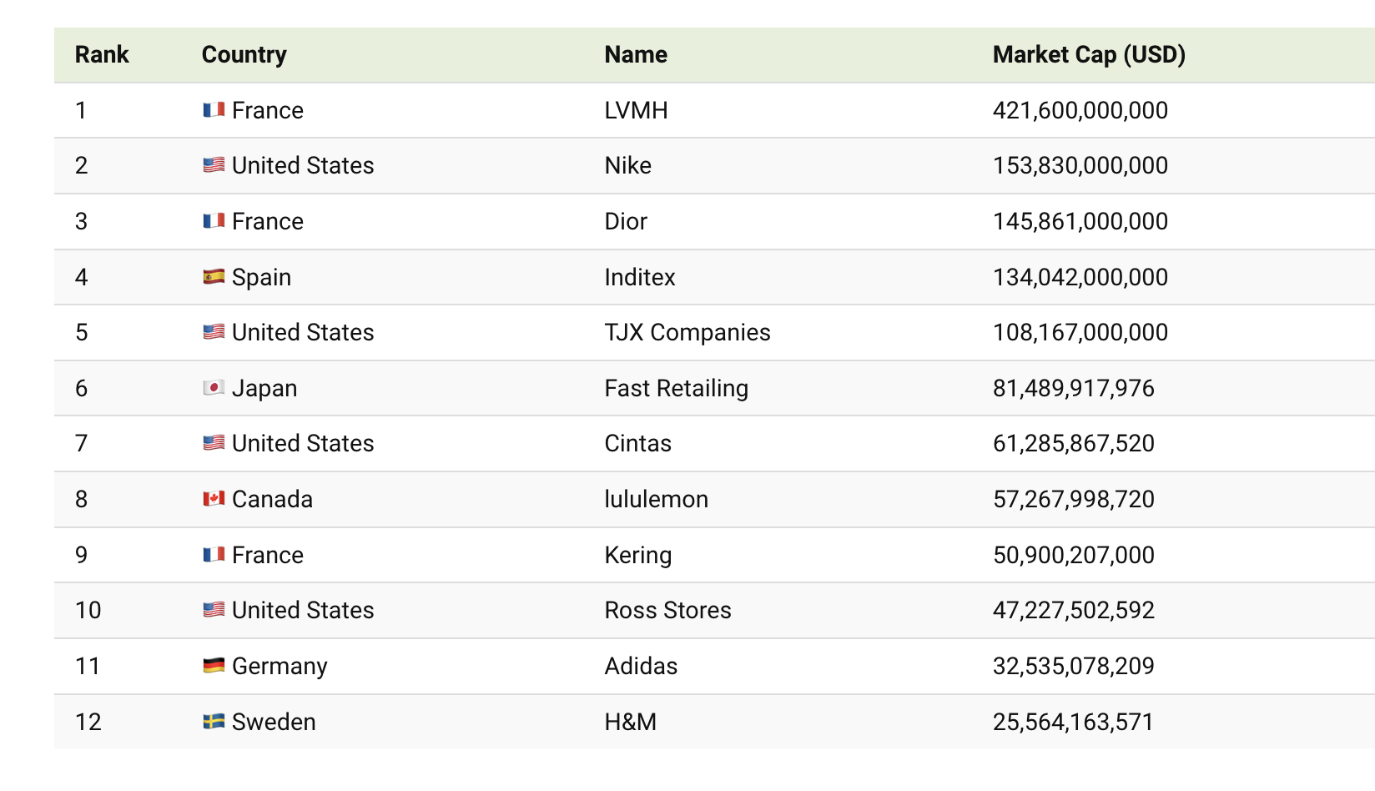
Task: Click the Sweden flag icon
Action: click(214, 722)
